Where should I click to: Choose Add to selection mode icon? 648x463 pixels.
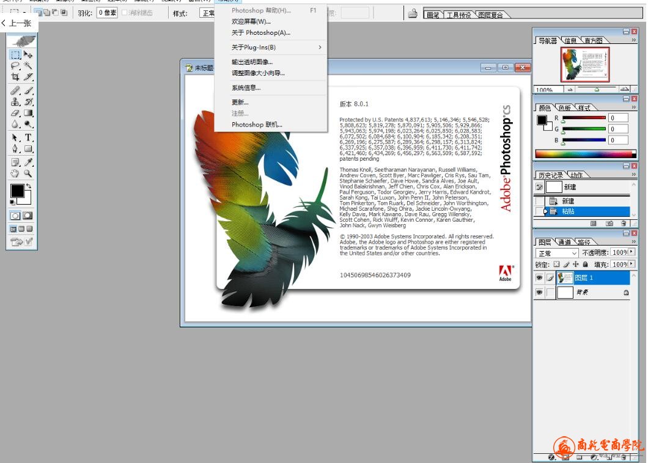click(46, 13)
